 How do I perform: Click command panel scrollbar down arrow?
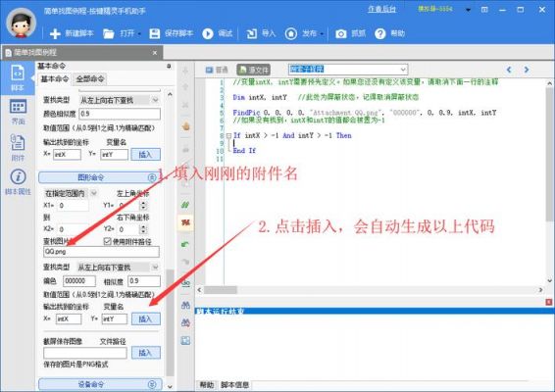click(170, 387)
